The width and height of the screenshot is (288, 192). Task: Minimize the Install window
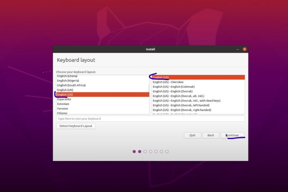238,49
